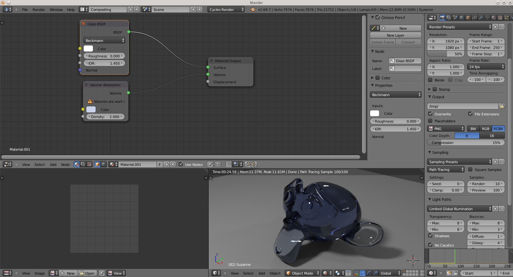Toggle the Shadows checkbox
The height and width of the screenshot is (277, 513).
(x=430, y=236)
